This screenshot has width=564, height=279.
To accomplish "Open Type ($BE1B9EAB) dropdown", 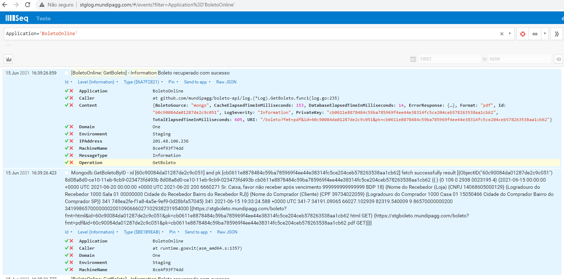I will coord(144,232).
